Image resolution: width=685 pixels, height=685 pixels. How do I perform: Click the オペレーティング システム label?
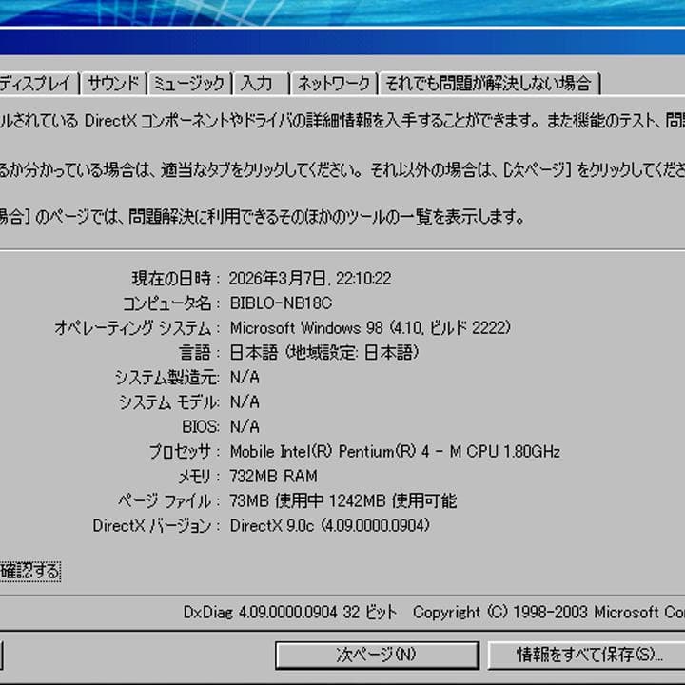137,327
